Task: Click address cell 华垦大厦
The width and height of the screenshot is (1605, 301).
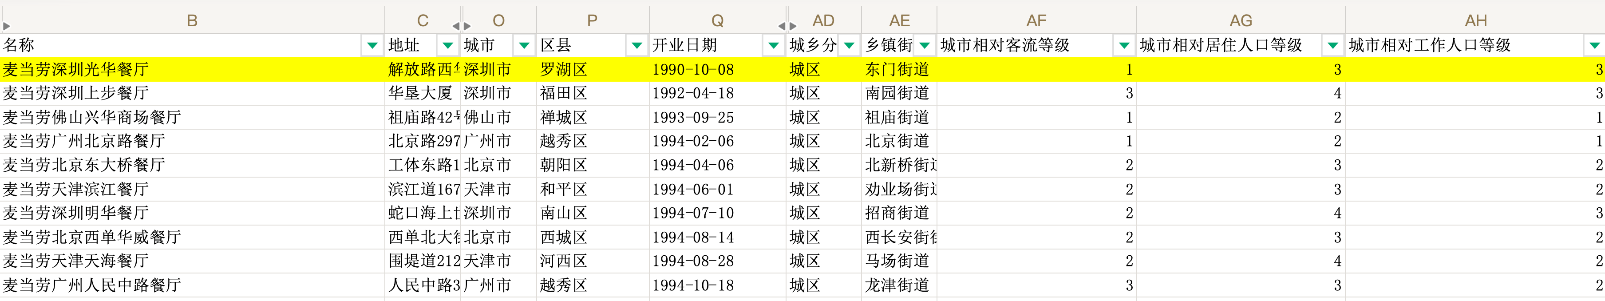Action: (423, 93)
